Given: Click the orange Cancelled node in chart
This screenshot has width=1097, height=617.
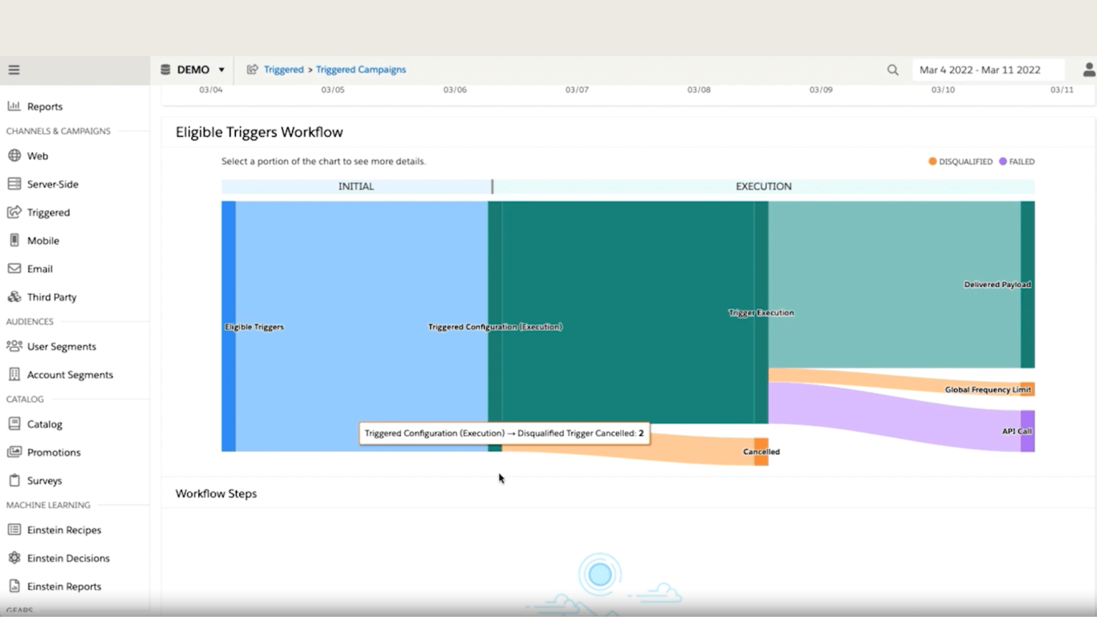Looking at the screenshot, I should [x=761, y=452].
